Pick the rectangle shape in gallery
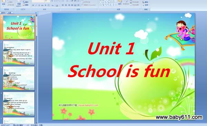Image resolution: width=207 pixels, height=126 pixels. click(x=101, y=2)
